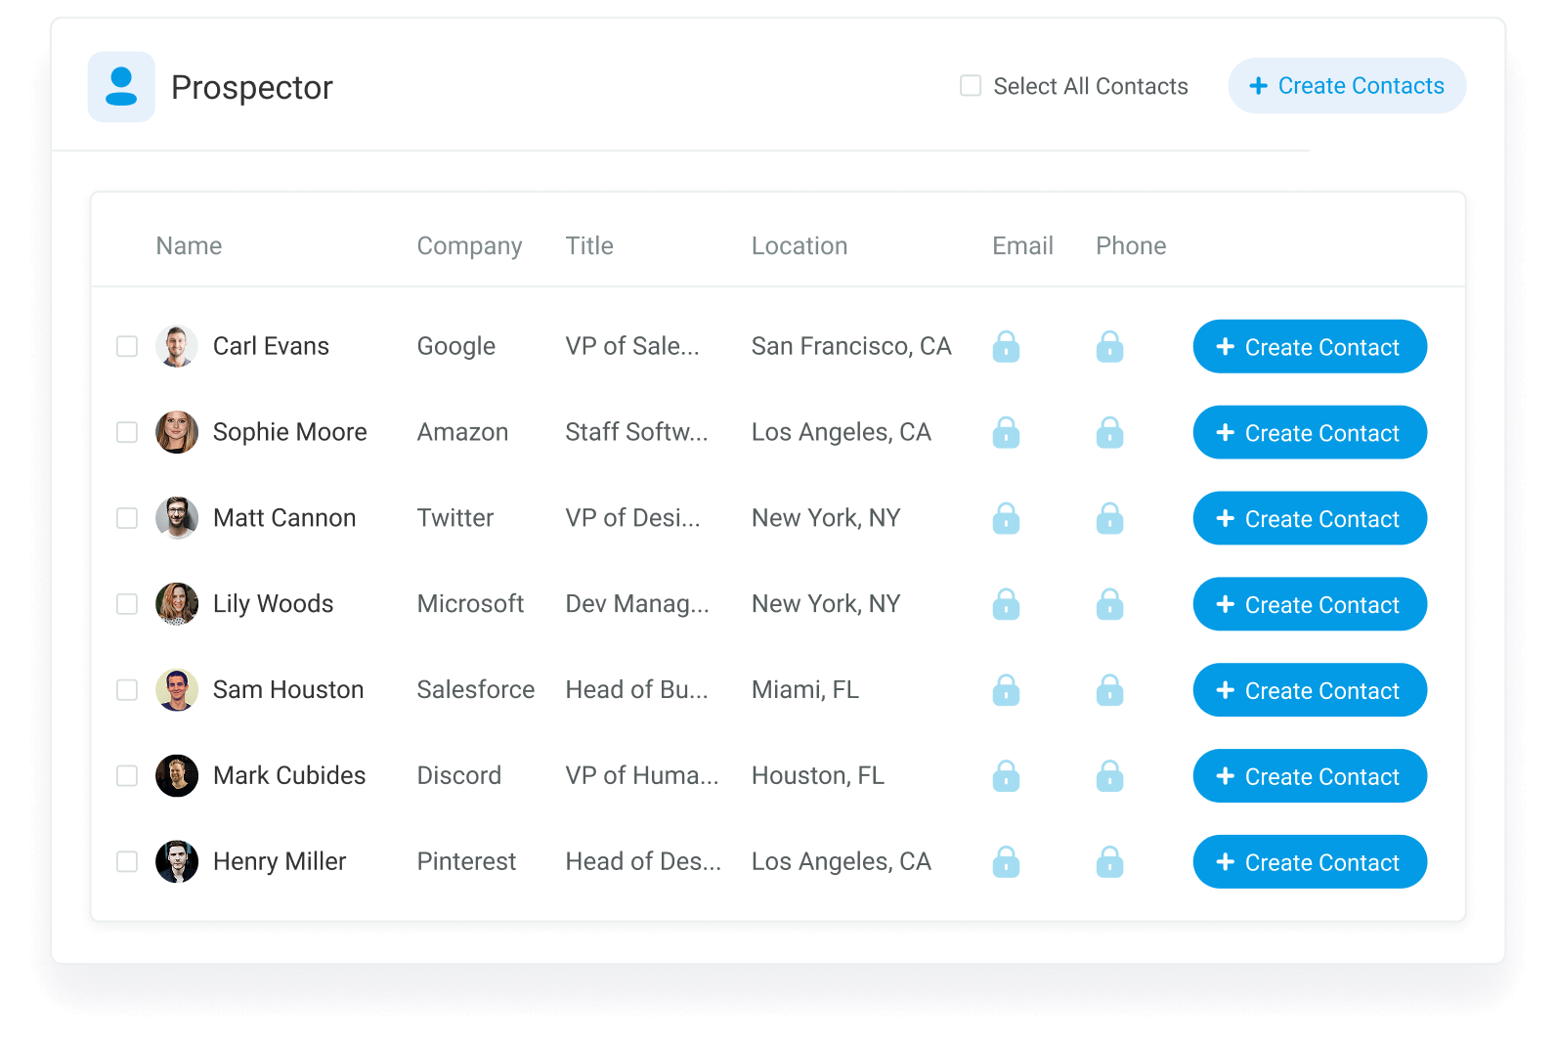This screenshot has width=1556, height=1047.
Task: Click the Prospector person icon
Action: coord(121,87)
